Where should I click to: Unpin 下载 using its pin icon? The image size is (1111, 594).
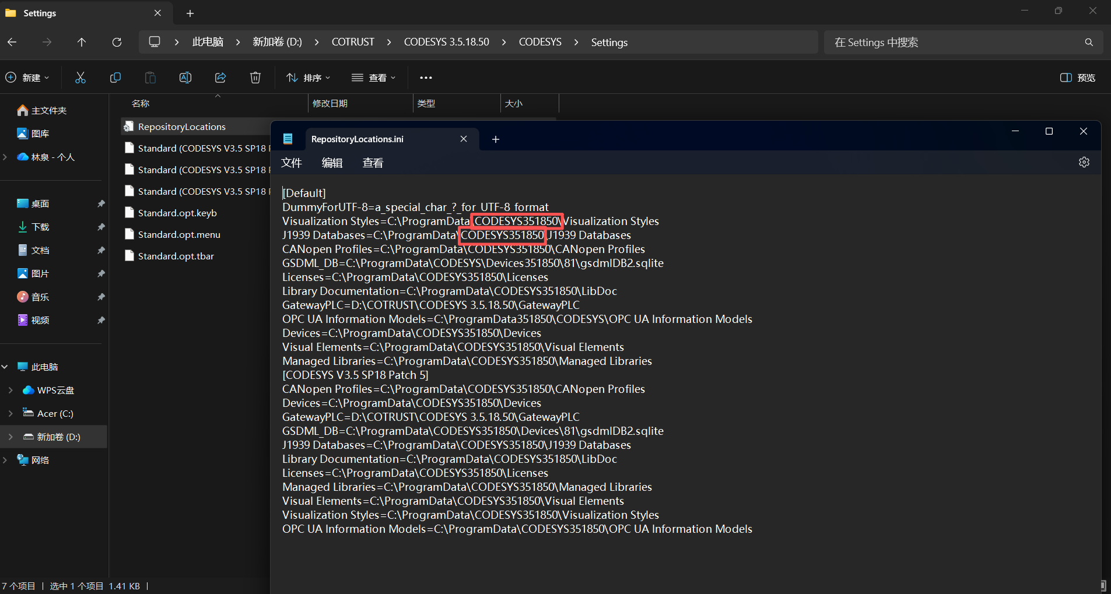click(x=101, y=227)
